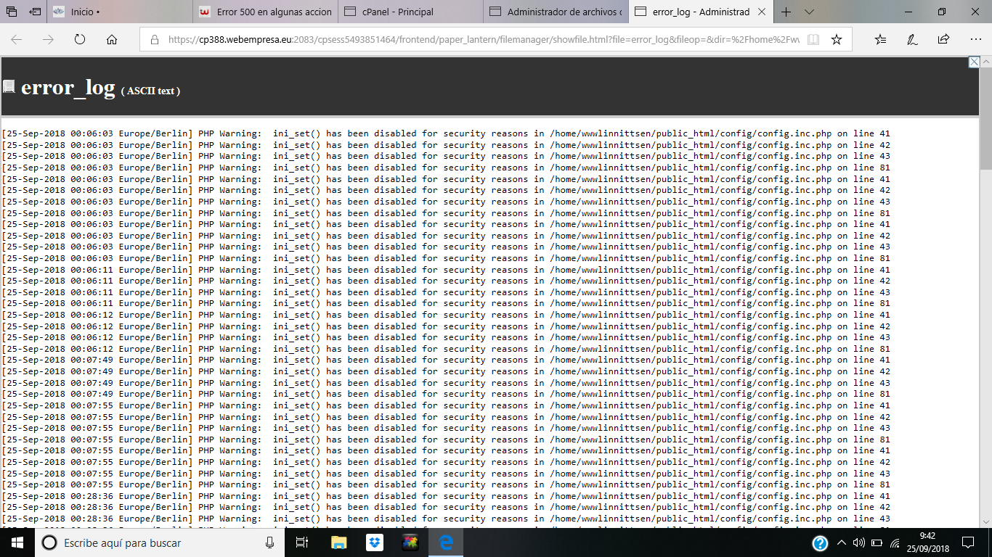The image size is (992, 557).
Task: Click the address bar URL field
Action: pos(484,40)
